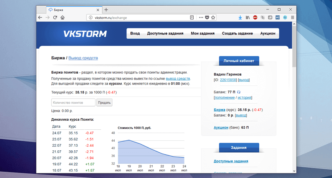Open Аукцион in the navigation menu

click(268, 34)
